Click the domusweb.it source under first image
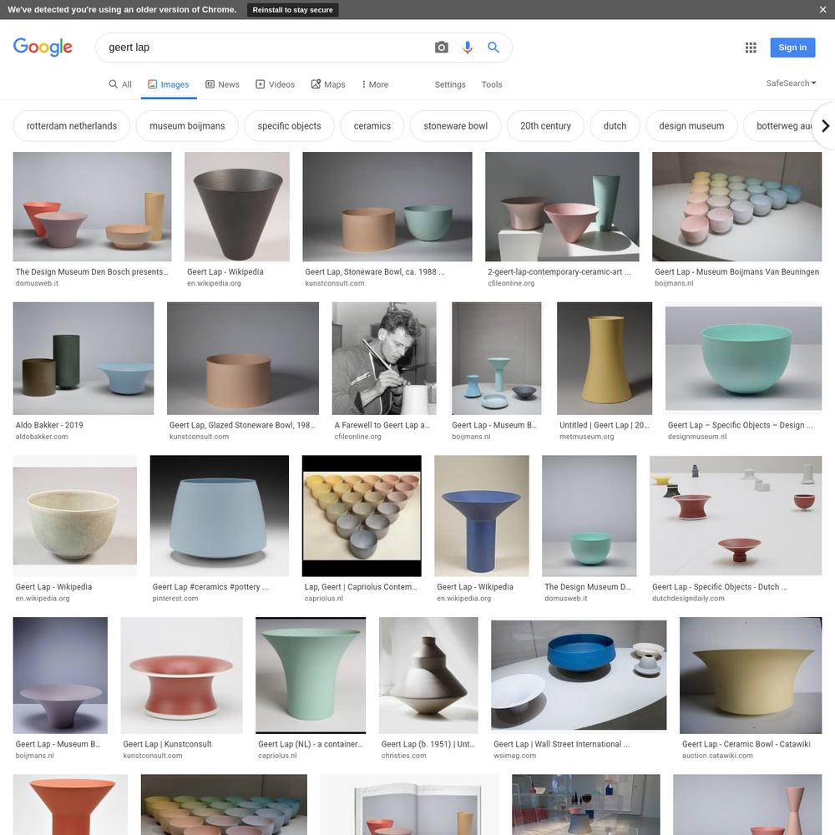835x835 pixels. (37, 283)
